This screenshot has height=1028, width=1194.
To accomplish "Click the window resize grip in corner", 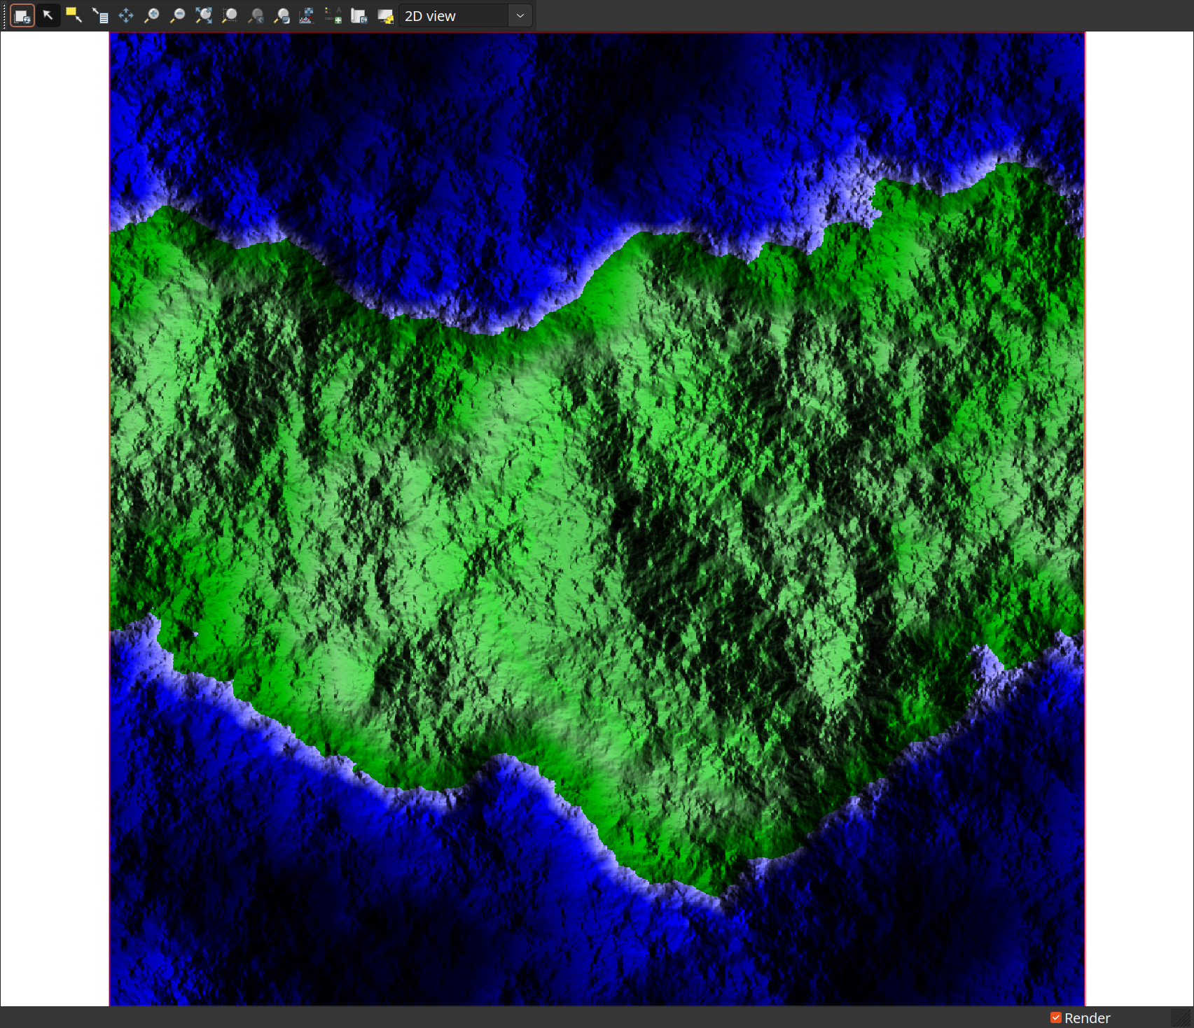I will 1185,1019.
